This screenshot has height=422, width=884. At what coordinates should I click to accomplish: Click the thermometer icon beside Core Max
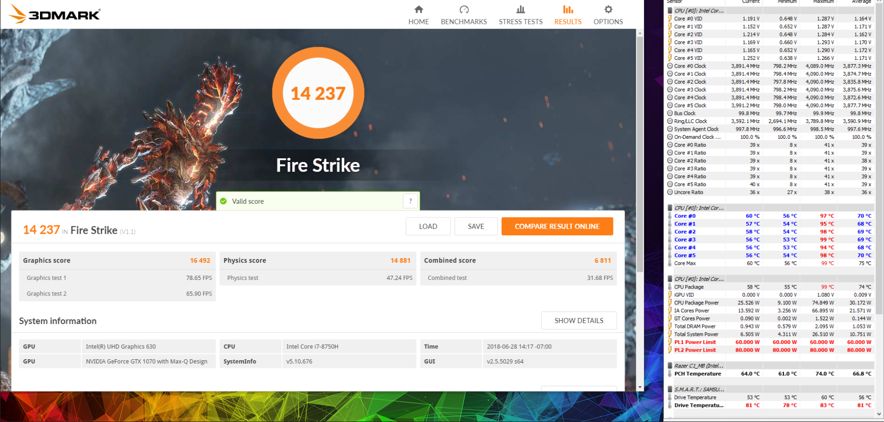pos(670,263)
